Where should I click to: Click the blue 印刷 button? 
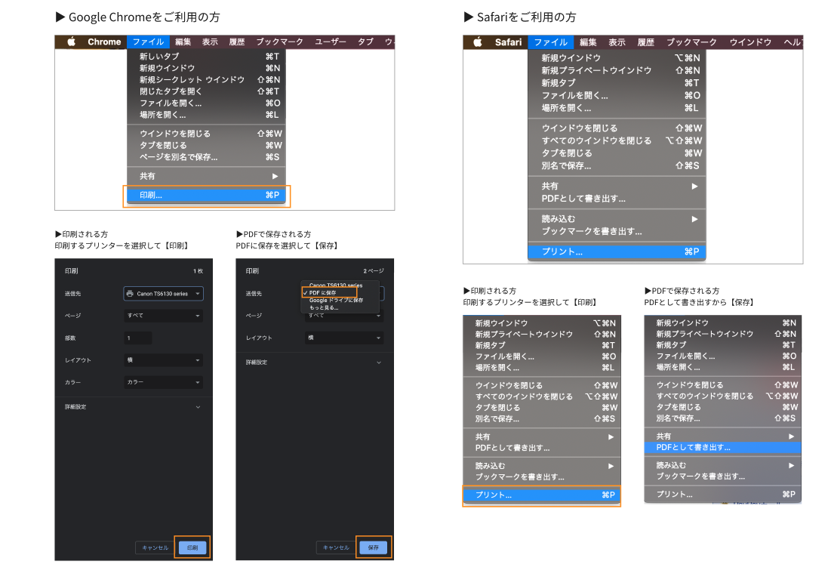coord(192,548)
